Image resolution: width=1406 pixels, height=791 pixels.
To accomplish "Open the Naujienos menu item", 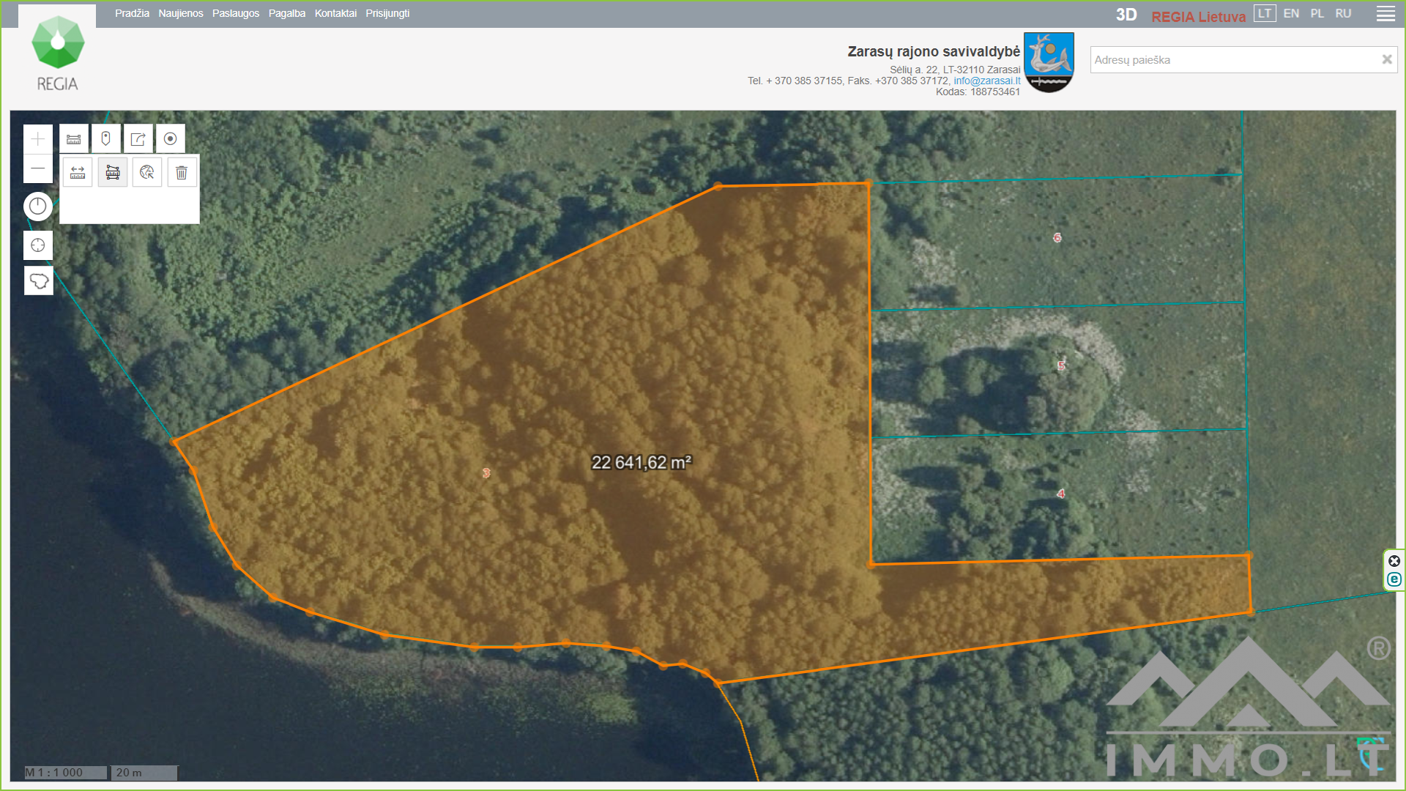I will coord(181,13).
